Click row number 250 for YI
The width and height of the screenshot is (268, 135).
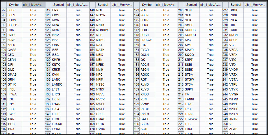coord(225,124)
